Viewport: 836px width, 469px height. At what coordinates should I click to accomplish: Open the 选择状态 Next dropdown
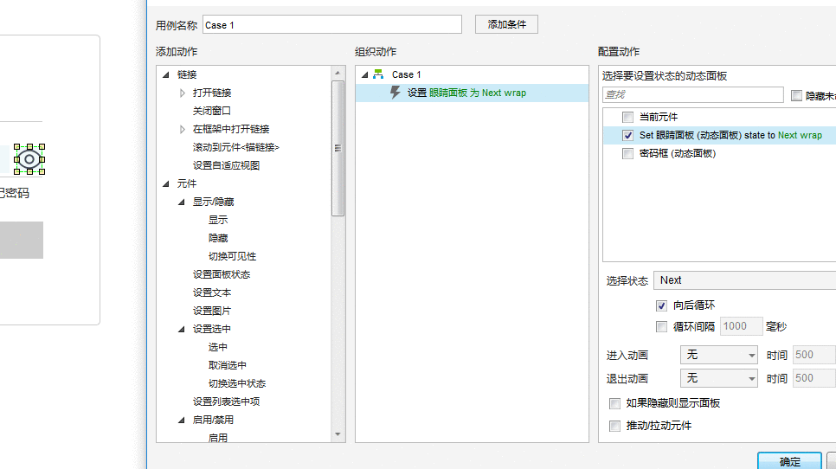pyautogui.click(x=745, y=280)
